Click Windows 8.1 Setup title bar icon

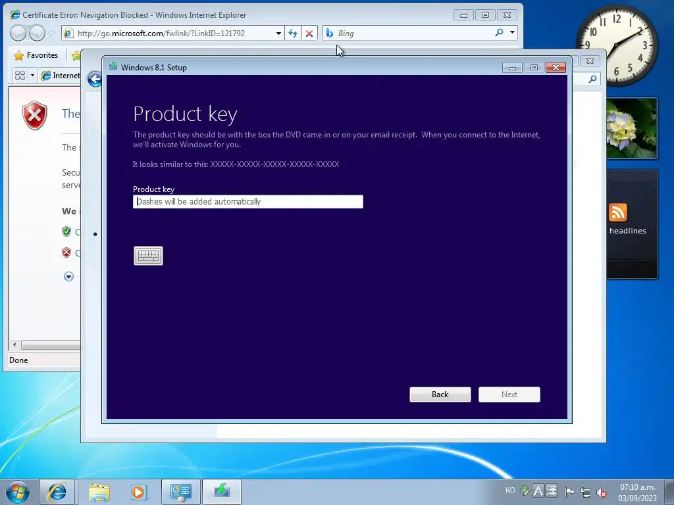113,66
